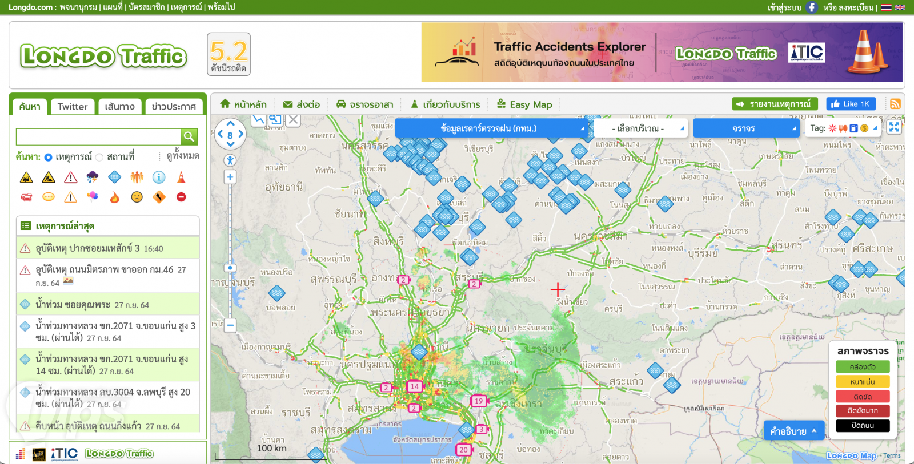
Task: Open the เกี่ยวกับบริการ about menu
Action: point(446,104)
